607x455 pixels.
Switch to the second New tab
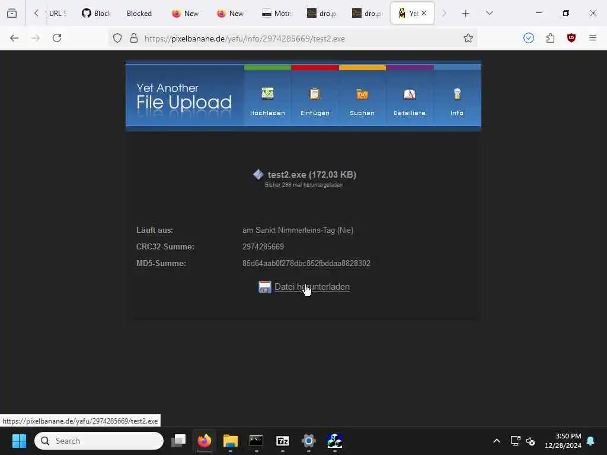[231, 14]
